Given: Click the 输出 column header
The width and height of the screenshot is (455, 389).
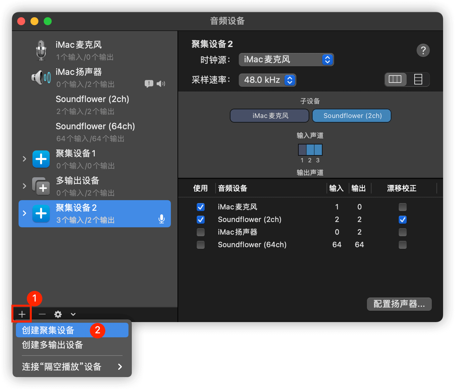Looking at the screenshot, I should 359,188.
